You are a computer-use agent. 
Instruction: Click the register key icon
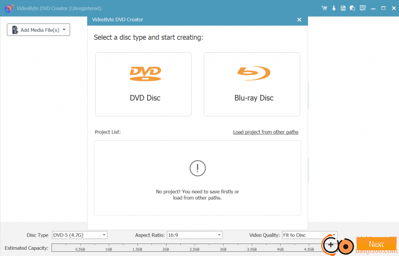click(x=334, y=8)
